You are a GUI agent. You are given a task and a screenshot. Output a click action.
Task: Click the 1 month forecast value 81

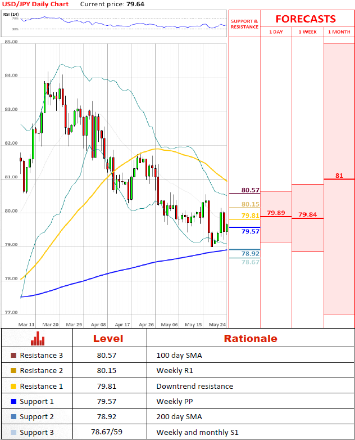[x=339, y=176]
